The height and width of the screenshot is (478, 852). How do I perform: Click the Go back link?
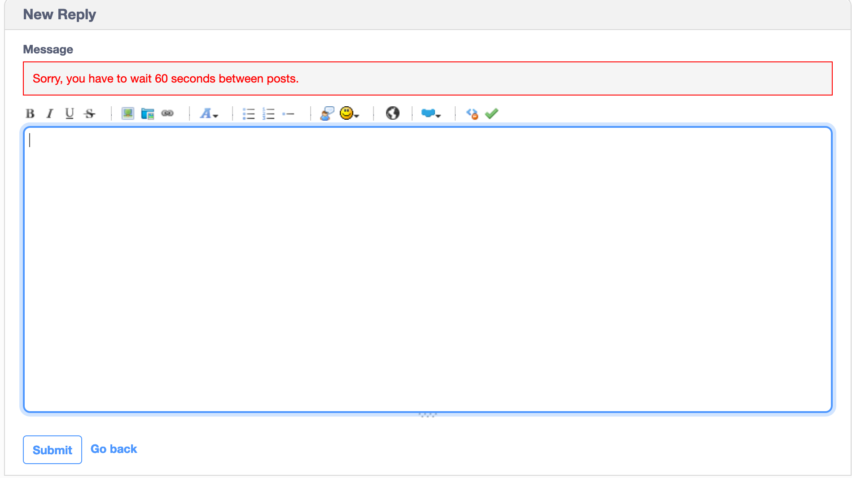(x=114, y=448)
